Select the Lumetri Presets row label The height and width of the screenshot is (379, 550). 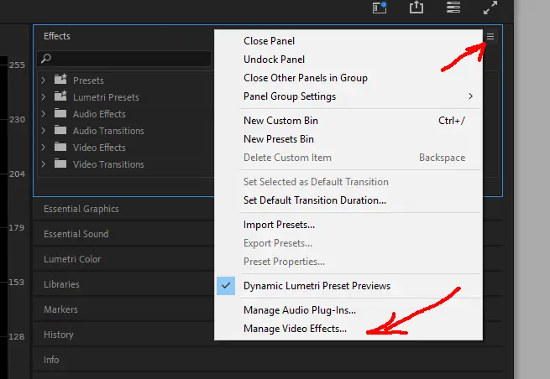[106, 97]
